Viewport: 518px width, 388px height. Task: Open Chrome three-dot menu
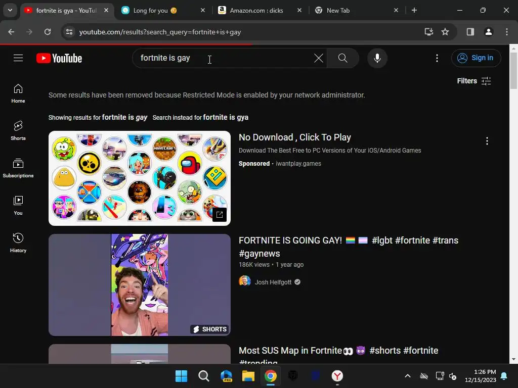tap(507, 32)
